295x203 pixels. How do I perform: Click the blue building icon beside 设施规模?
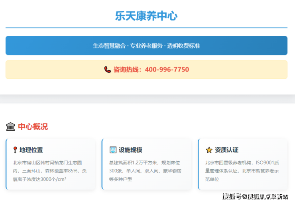point(113,150)
